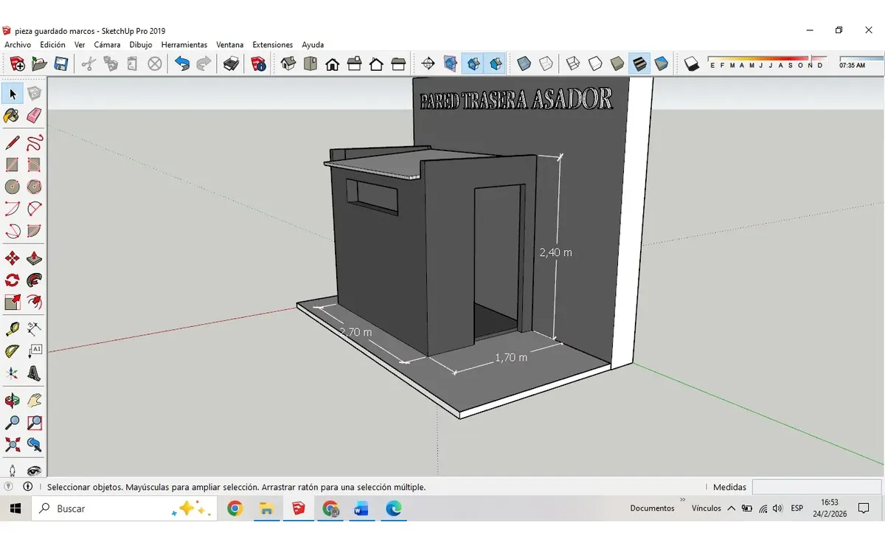Toggle shadows on the model

(x=692, y=64)
